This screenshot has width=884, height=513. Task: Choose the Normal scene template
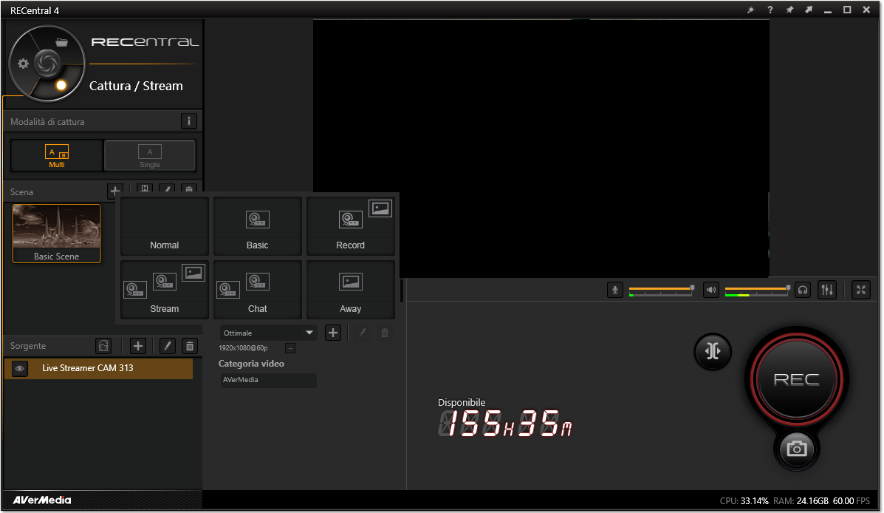[x=165, y=226]
